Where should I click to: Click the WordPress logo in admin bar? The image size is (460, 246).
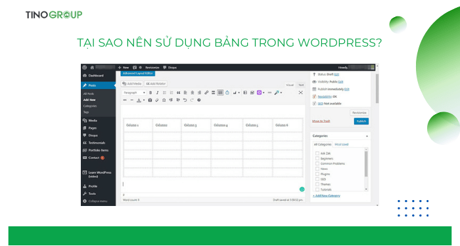85,68
